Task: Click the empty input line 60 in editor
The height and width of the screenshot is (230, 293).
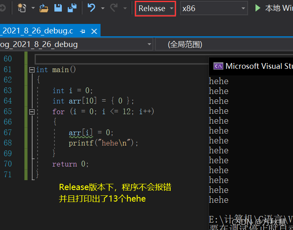Action: 122,59
